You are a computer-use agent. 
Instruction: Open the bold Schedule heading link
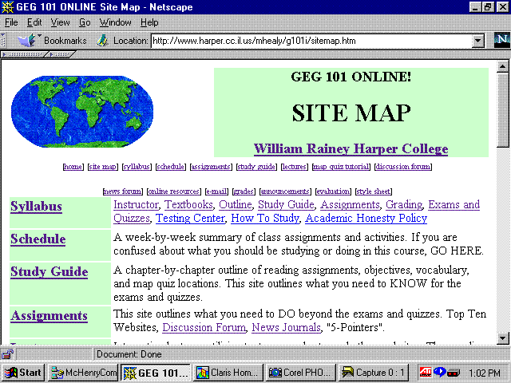point(38,239)
